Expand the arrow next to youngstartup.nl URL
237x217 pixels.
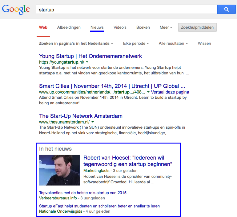pyautogui.click(x=87, y=62)
